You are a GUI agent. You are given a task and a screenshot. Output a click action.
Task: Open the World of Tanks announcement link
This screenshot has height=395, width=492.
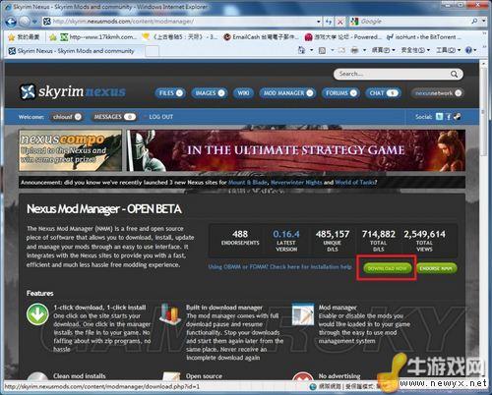point(356,182)
